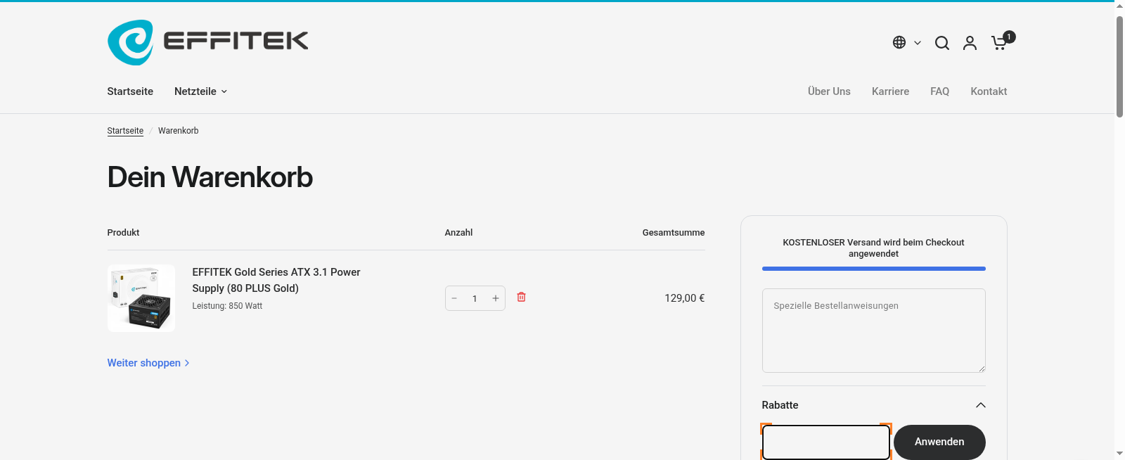Decrease quantity with the minus button

tap(454, 298)
